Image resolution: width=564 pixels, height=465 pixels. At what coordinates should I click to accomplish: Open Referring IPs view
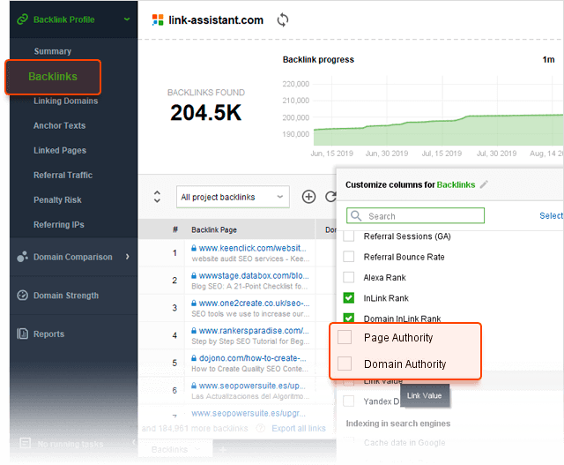click(59, 225)
